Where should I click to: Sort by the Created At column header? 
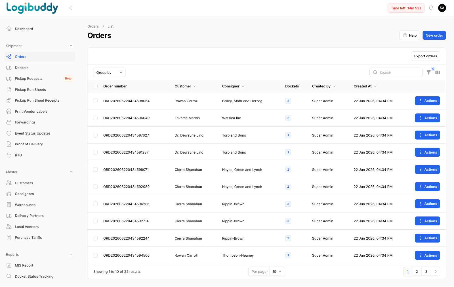pos(365,86)
